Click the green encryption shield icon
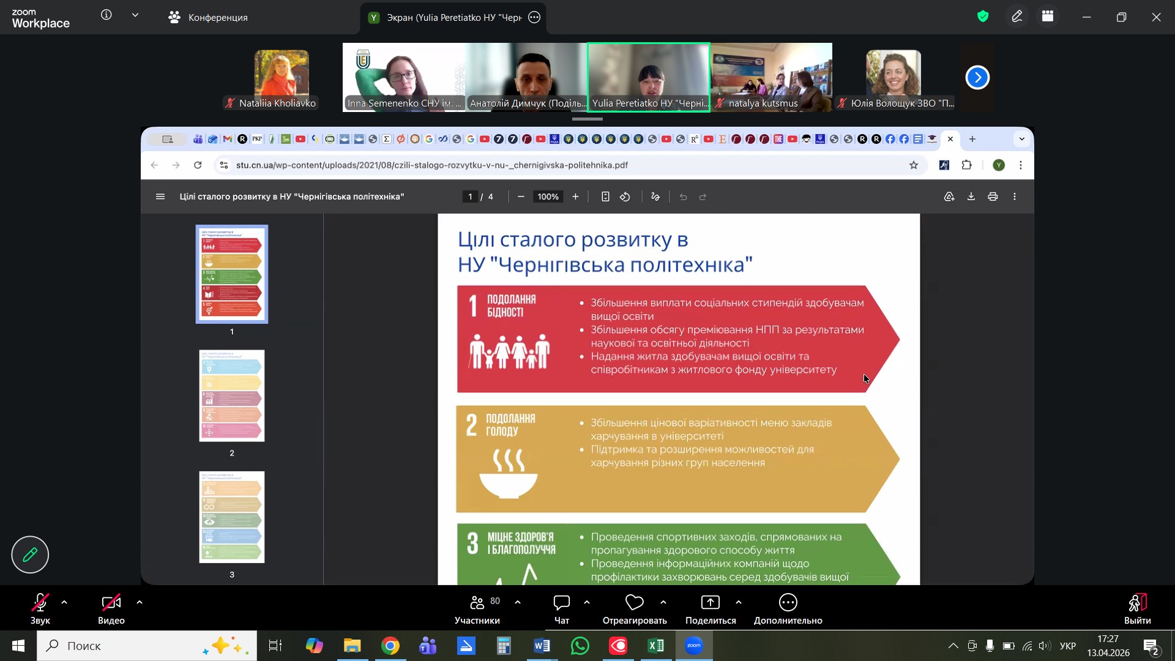 click(x=983, y=17)
